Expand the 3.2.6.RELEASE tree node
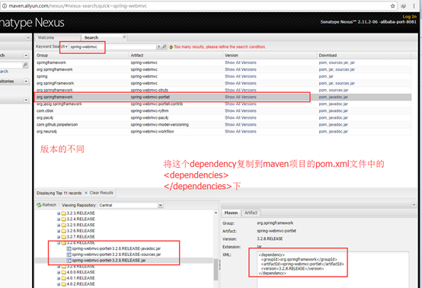422x288 pixels. point(59,231)
